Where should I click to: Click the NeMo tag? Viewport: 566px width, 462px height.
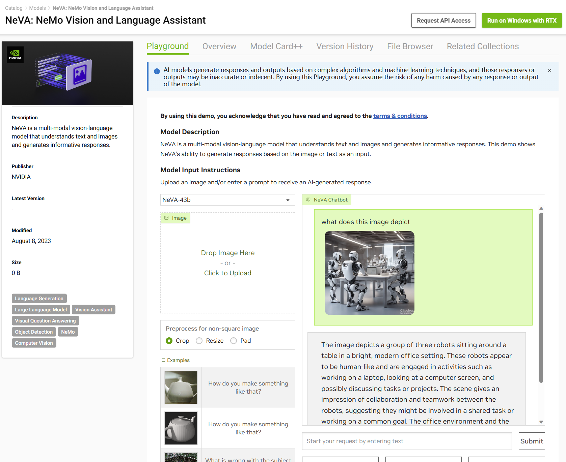[x=68, y=332]
